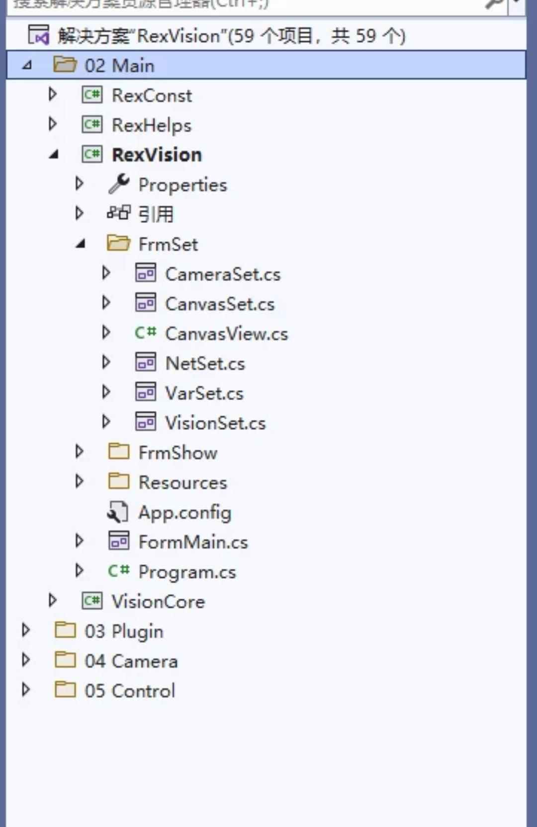537x827 pixels.
Task: Select FormMain.cs in the tree
Action: (193, 542)
